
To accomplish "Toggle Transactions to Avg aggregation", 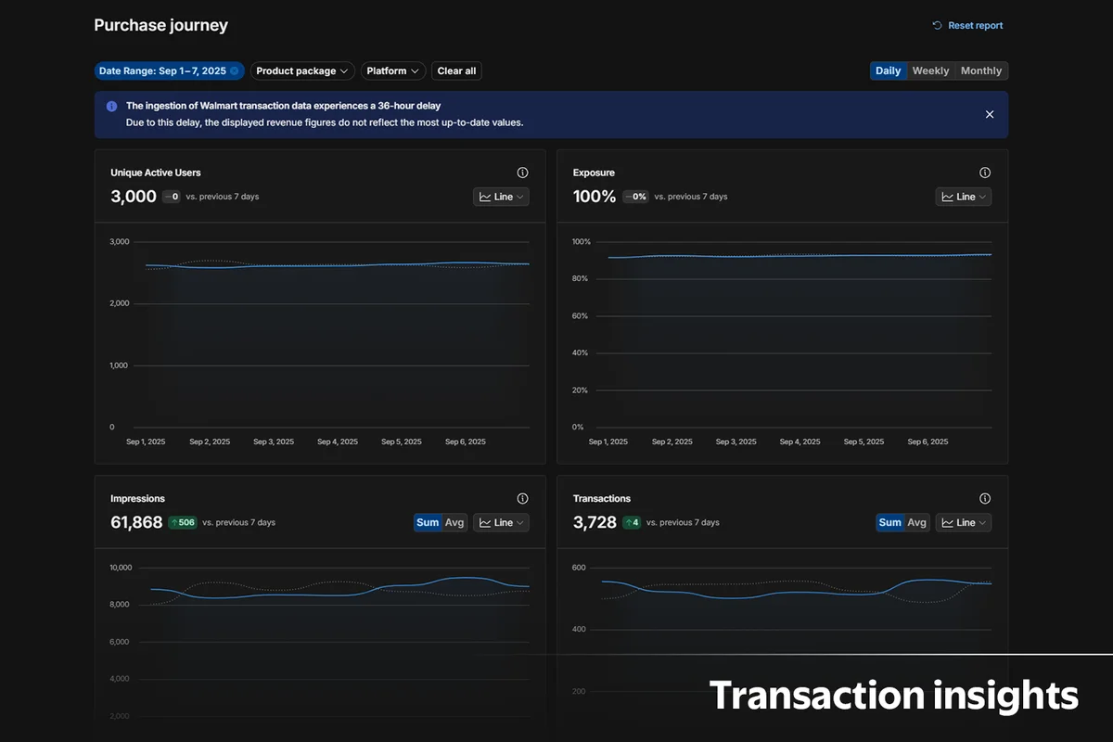I will (916, 523).
